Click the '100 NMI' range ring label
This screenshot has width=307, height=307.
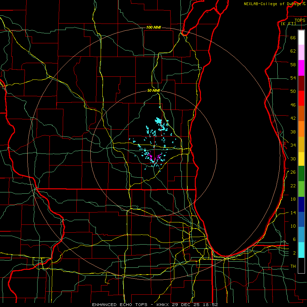click(x=153, y=27)
